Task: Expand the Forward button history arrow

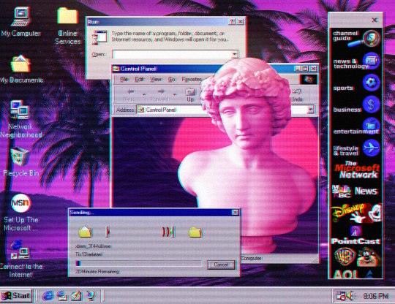Action: [x=174, y=94]
